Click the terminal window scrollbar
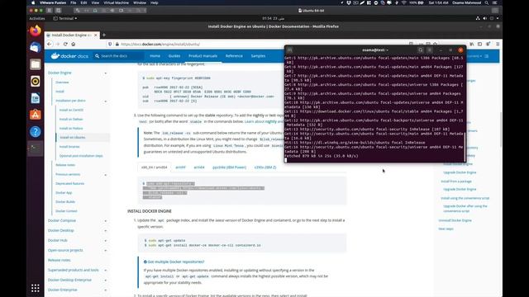Screen dimensions: 529x297 (x=465, y=147)
